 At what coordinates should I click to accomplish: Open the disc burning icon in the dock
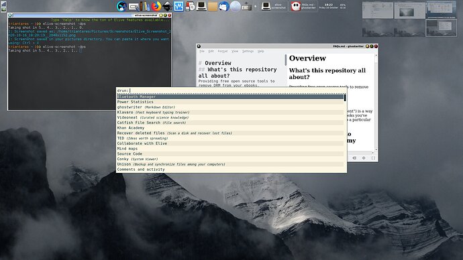point(190,6)
